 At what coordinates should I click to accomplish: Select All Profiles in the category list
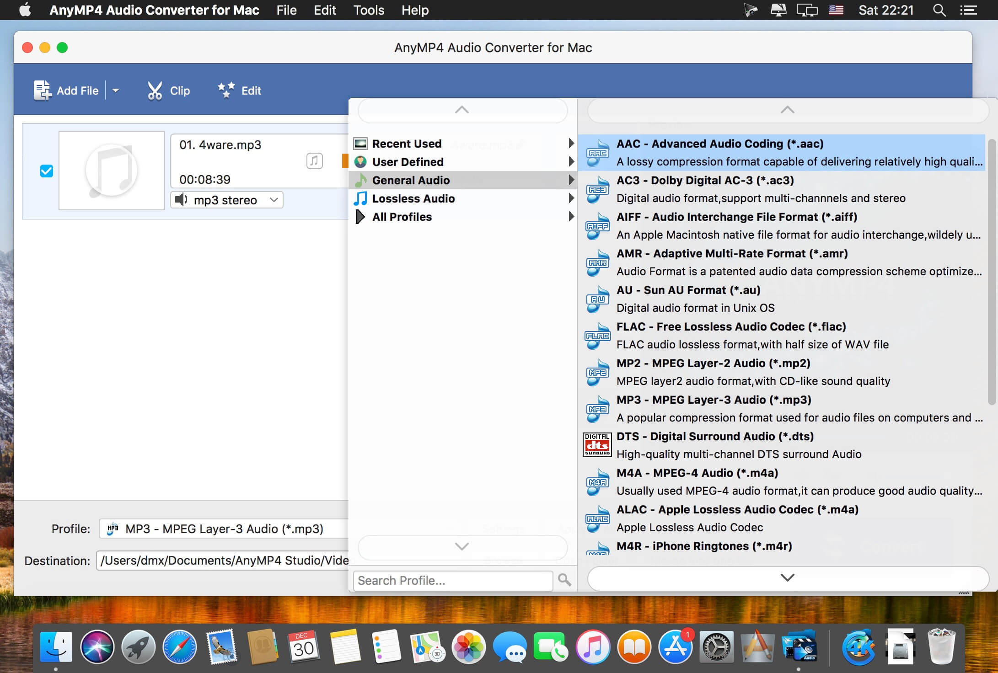pos(402,216)
